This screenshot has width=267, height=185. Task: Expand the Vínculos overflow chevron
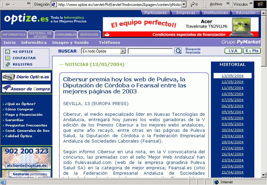click(x=251, y=3)
